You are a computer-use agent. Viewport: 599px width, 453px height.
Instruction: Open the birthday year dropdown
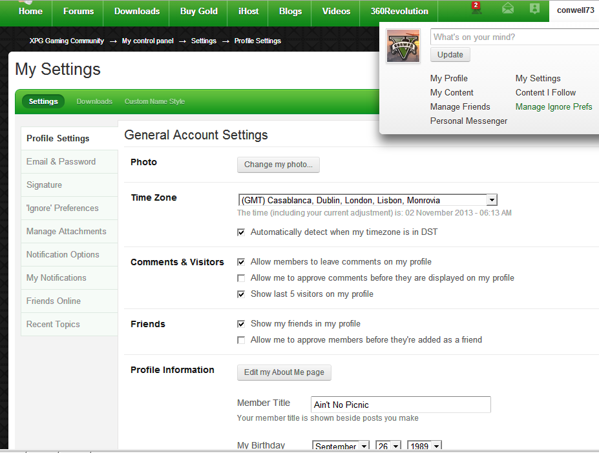pyautogui.click(x=436, y=447)
